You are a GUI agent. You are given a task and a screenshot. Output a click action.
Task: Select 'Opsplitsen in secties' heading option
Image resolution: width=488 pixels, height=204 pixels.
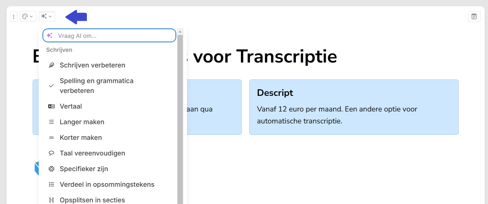[92, 200]
